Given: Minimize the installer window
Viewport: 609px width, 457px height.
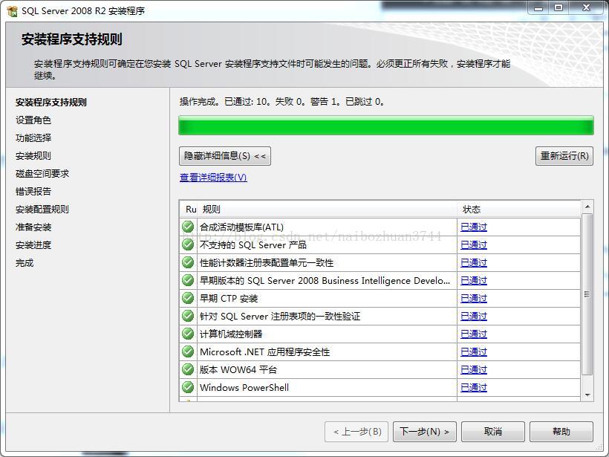Looking at the screenshot, I should 538,8.
